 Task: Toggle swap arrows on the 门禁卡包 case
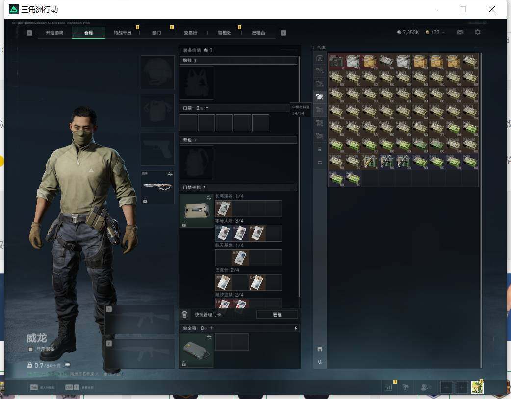click(209, 198)
